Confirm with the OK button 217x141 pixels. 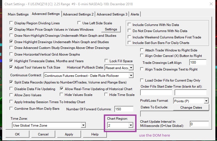coord(17,134)
